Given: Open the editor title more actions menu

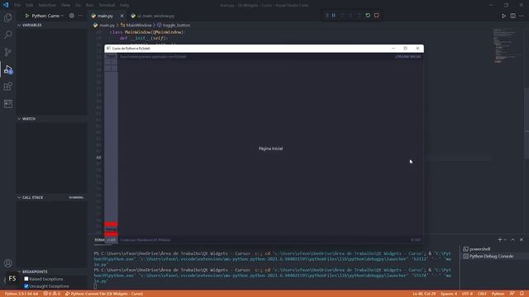Looking at the screenshot, I should click(x=522, y=16).
